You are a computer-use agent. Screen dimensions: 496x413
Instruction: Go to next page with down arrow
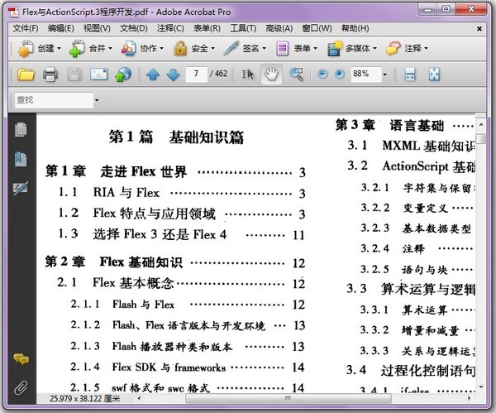173,74
